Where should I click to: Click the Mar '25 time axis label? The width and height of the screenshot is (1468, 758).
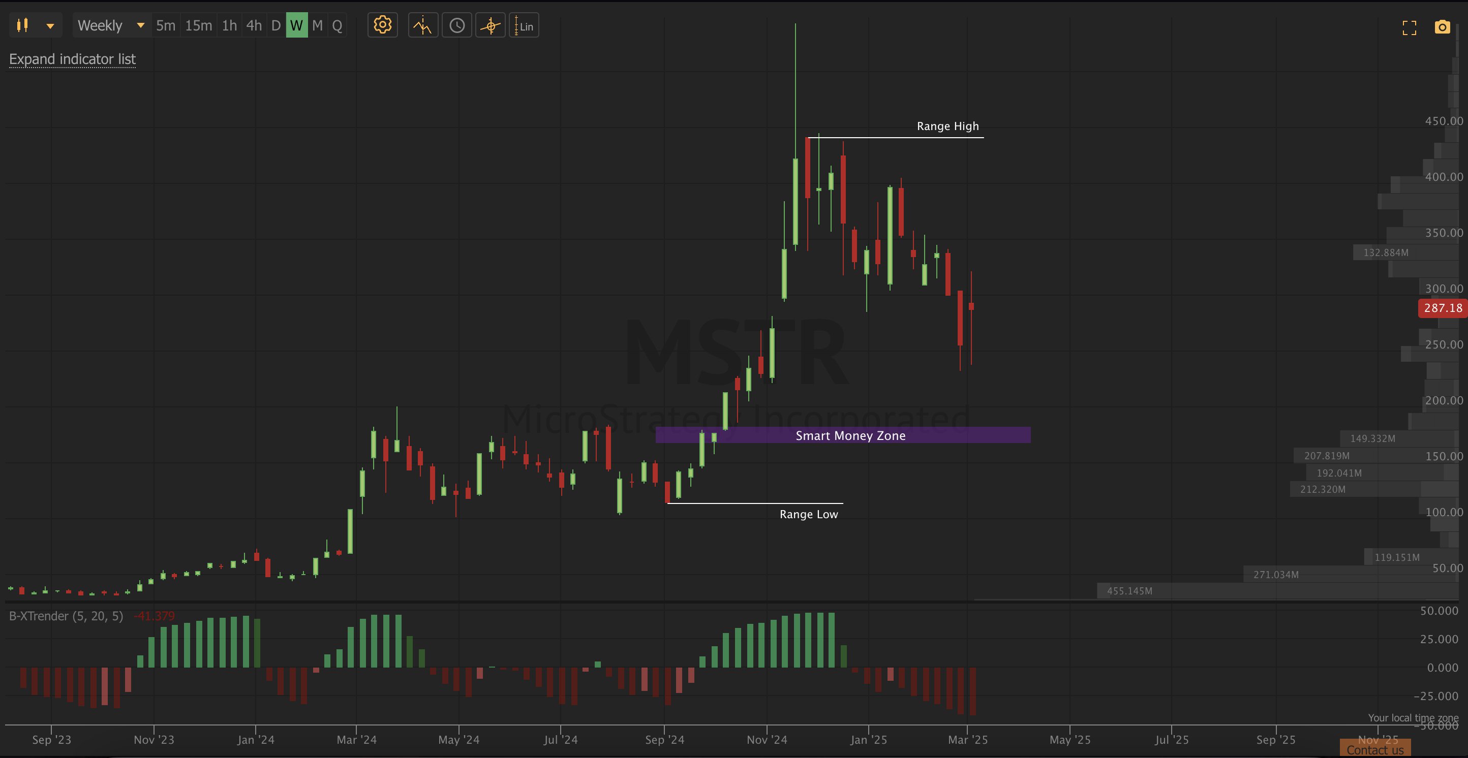point(968,740)
